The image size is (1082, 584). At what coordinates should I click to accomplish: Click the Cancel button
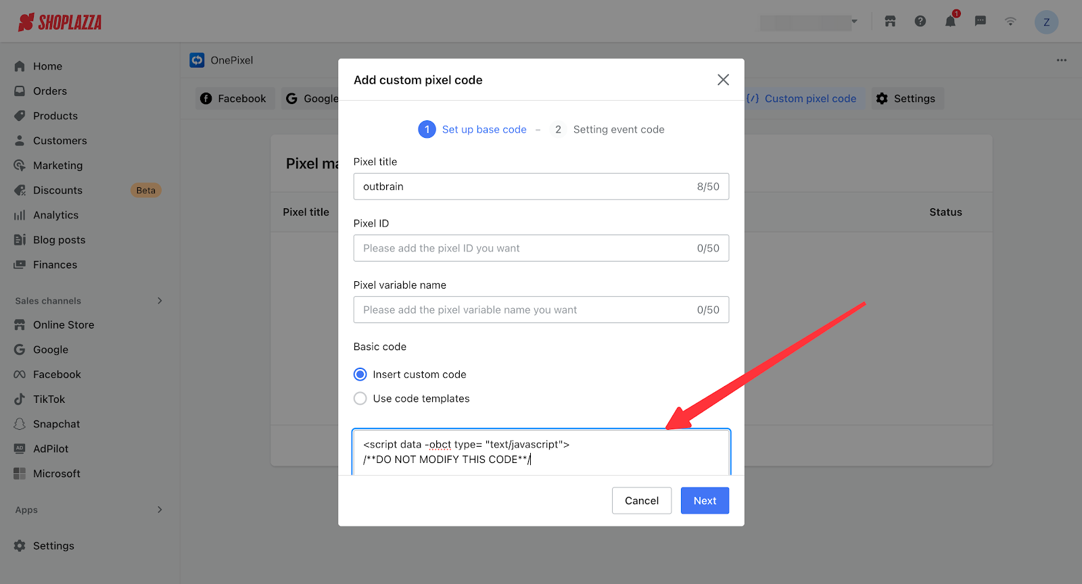pyautogui.click(x=641, y=501)
